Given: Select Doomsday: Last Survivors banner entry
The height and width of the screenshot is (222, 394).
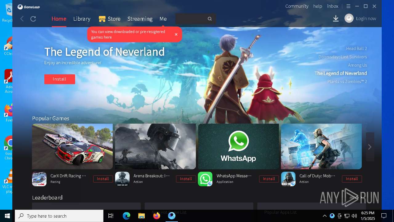Looking at the screenshot, I should click(343, 57).
